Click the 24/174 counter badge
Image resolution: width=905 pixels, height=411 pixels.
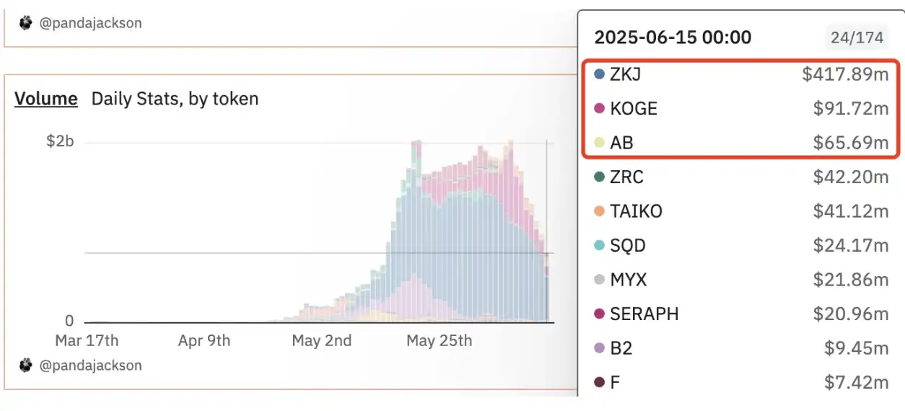[x=857, y=37]
